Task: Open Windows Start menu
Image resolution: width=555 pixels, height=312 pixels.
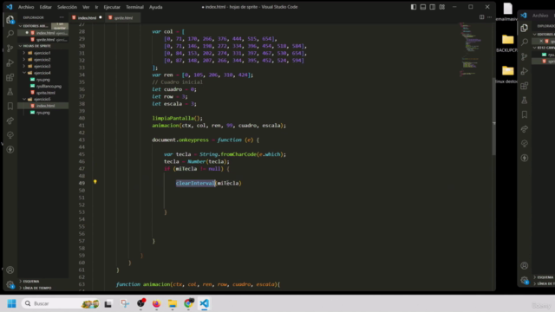Action: (x=11, y=303)
